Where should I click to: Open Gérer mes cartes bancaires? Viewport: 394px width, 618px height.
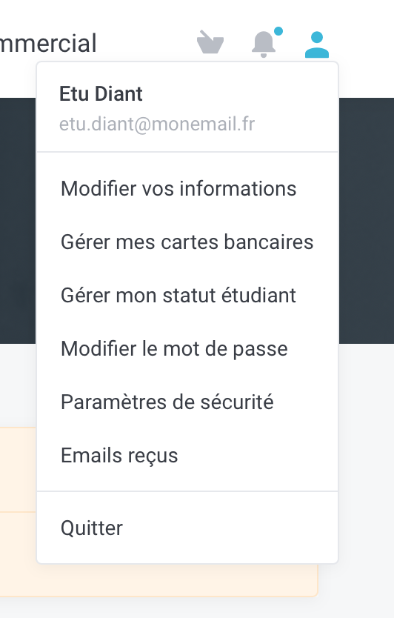tap(187, 242)
